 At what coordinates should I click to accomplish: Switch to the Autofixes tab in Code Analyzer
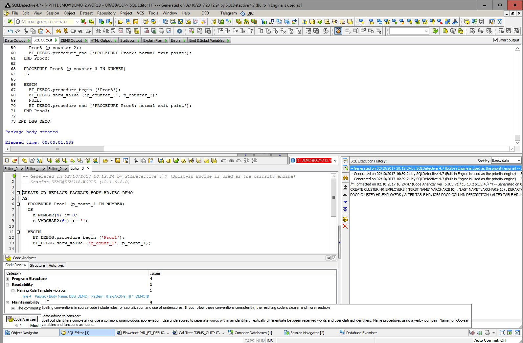56,265
